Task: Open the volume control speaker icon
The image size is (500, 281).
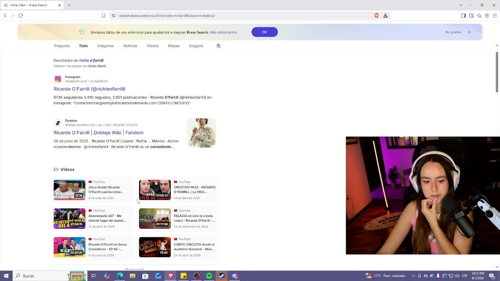Action: 457,276
